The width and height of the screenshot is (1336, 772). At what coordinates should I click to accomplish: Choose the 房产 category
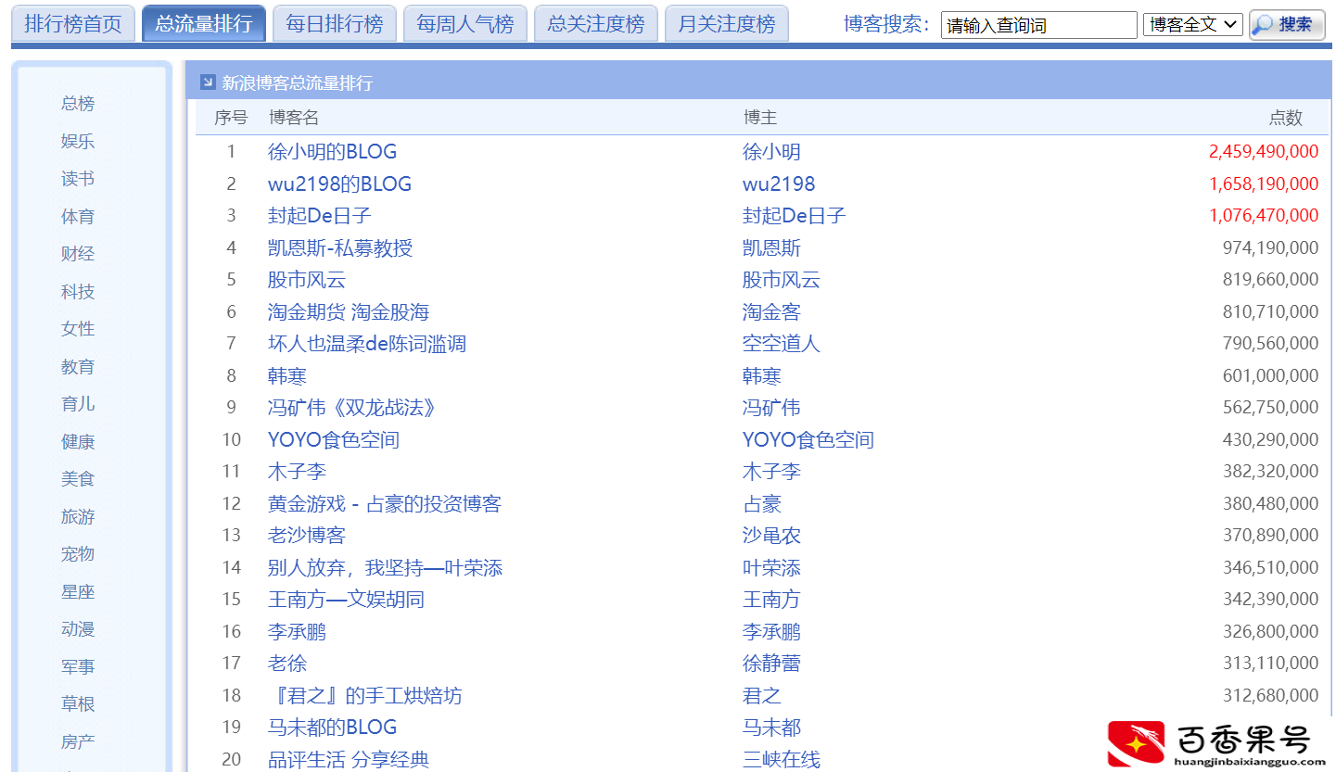click(78, 741)
